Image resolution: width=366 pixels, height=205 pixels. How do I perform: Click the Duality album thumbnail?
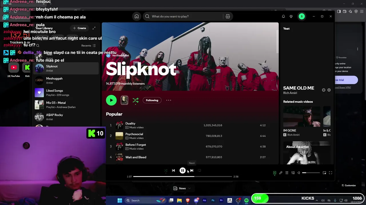click(x=119, y=125)
